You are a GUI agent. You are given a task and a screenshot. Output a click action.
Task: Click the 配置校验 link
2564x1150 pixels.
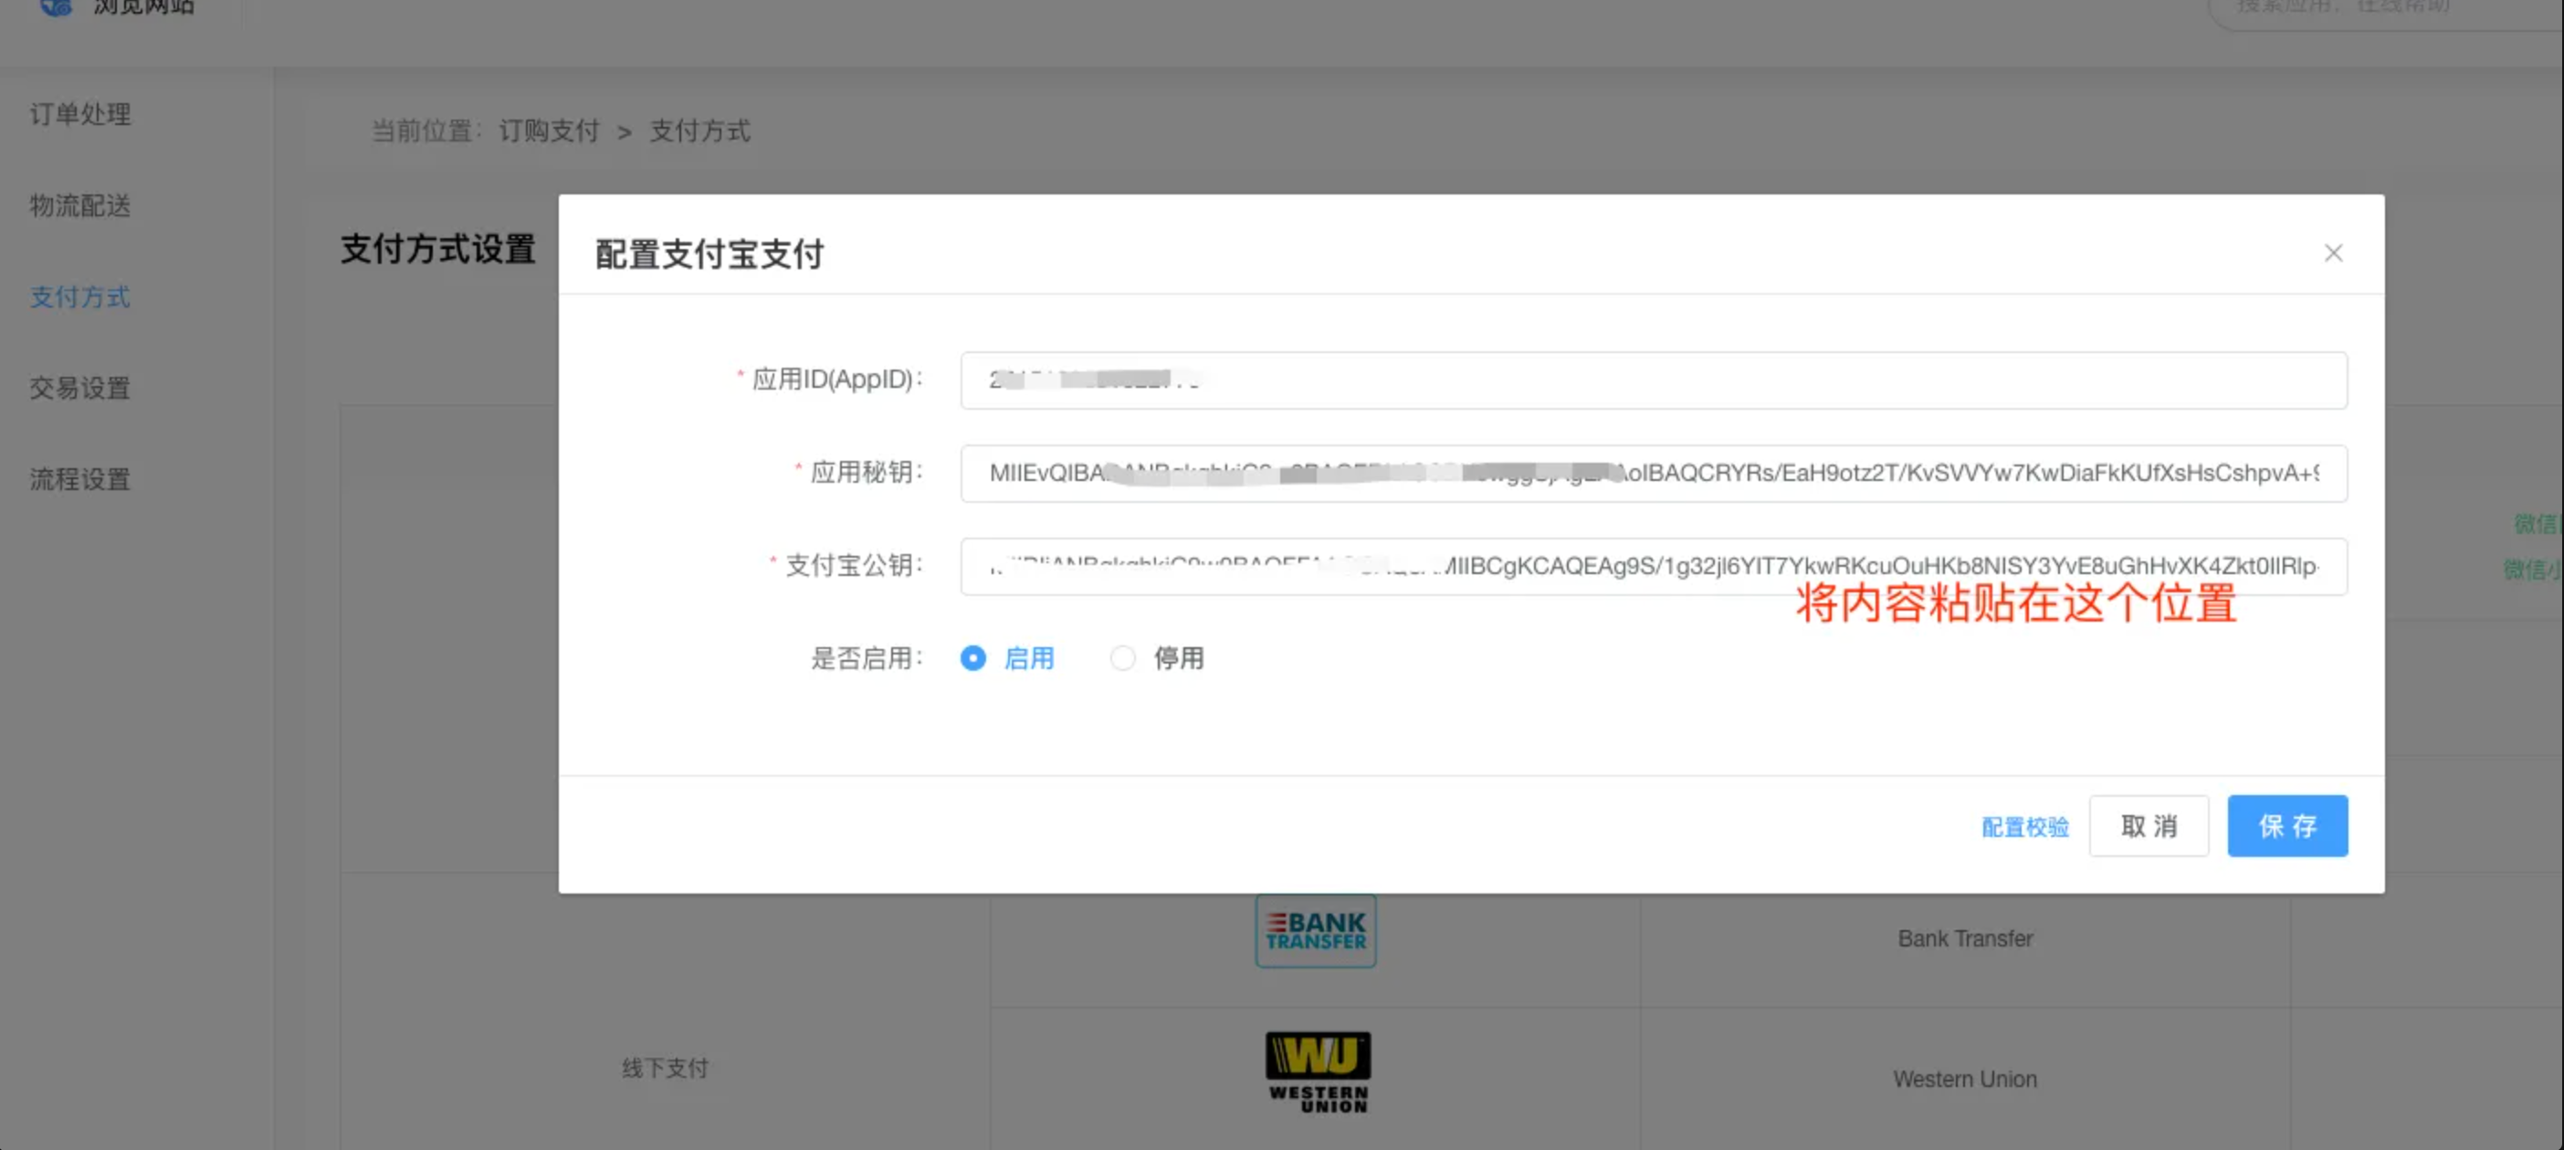pos(2024,827)
